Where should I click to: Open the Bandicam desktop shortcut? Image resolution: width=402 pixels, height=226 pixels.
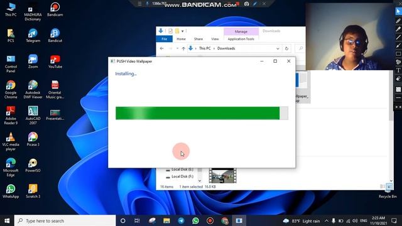tap(55, 9)
